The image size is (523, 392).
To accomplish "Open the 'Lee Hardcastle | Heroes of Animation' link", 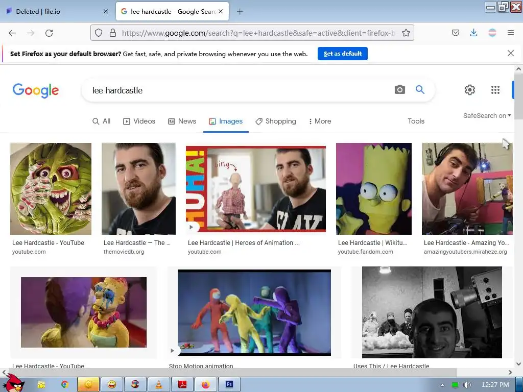I will pos(244,243).
